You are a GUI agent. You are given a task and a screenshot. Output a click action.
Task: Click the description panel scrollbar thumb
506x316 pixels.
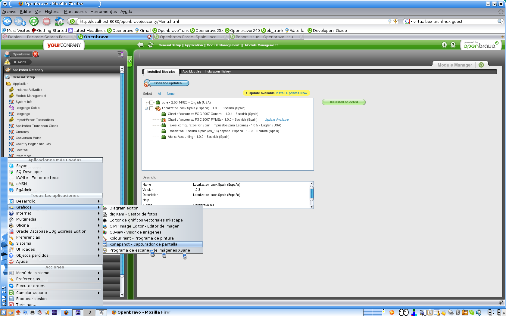click(x=312, y=192)
